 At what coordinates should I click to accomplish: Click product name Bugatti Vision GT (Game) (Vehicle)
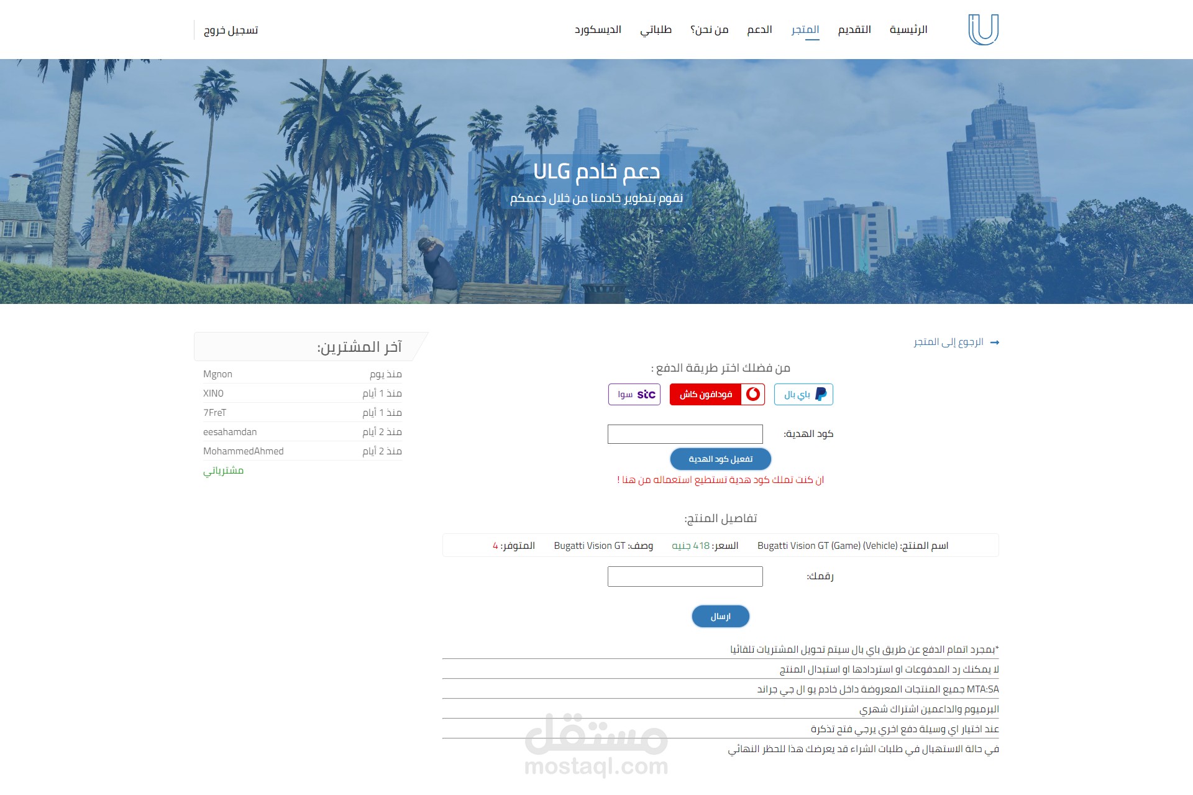click(x=828, y=546)
